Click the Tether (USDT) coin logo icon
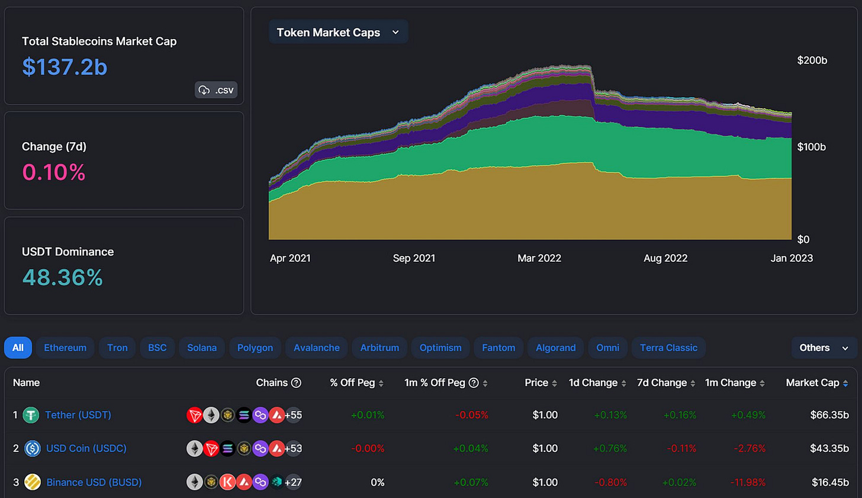Screen dimensions: 862x498 31,415
